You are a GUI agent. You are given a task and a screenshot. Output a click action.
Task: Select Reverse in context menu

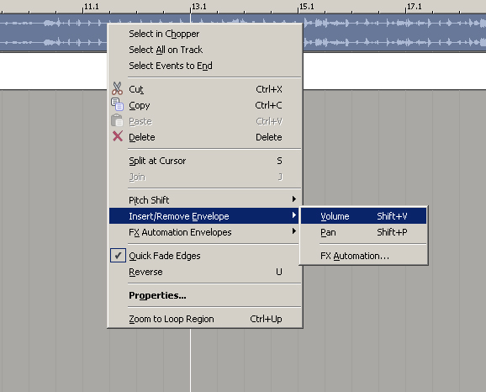pos(205,272)
